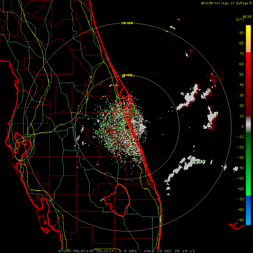Select the 30 value on velocity scale

coord(241,95)
